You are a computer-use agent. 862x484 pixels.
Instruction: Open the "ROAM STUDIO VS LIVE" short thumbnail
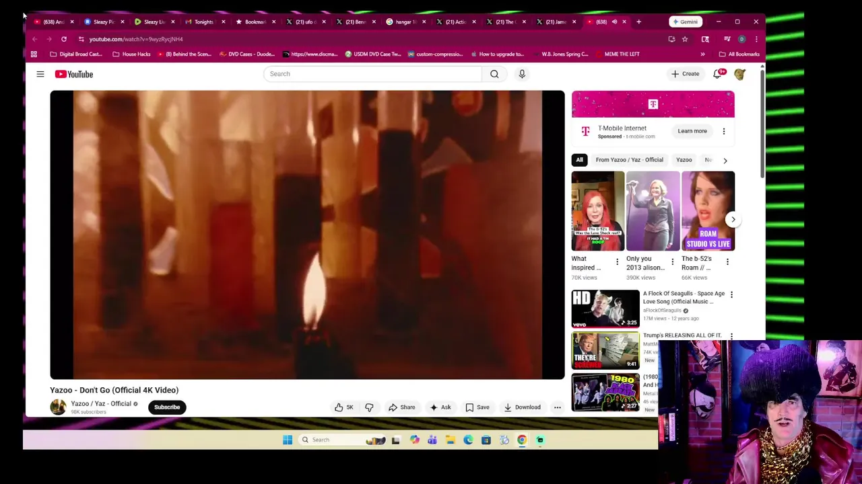[x=708, y=211]
